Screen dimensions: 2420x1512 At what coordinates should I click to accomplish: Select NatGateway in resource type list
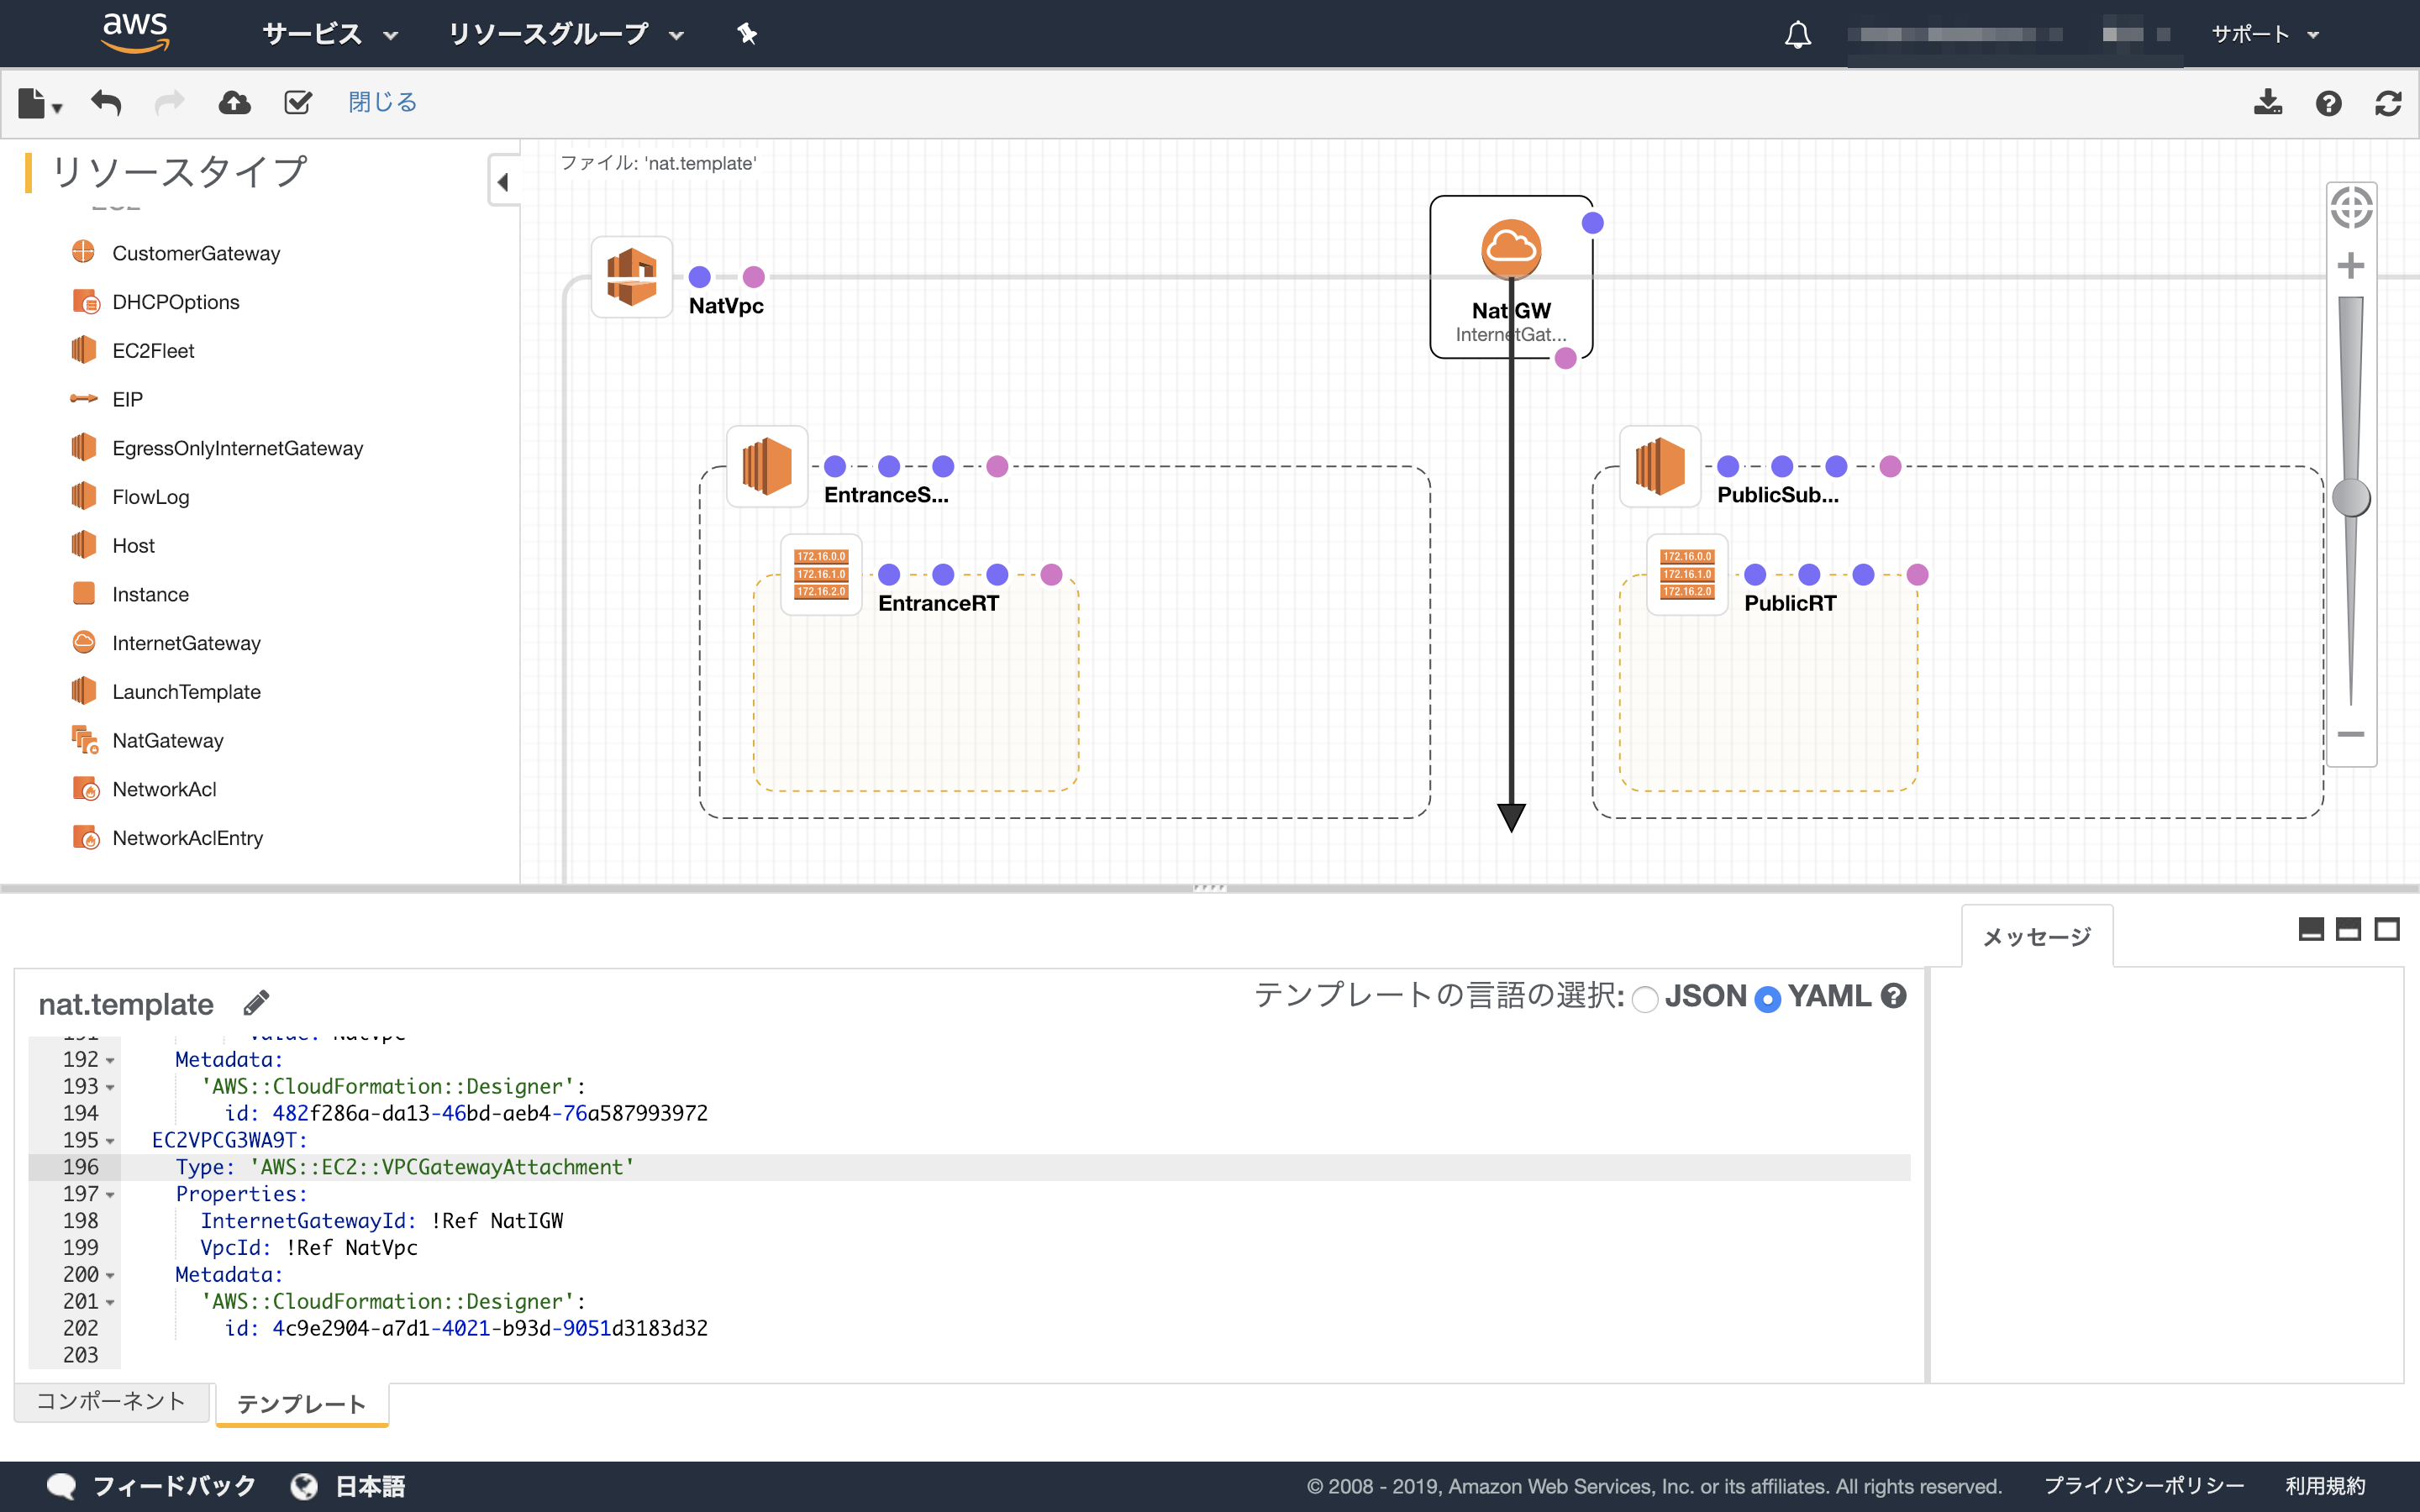[x=167, y=740]
